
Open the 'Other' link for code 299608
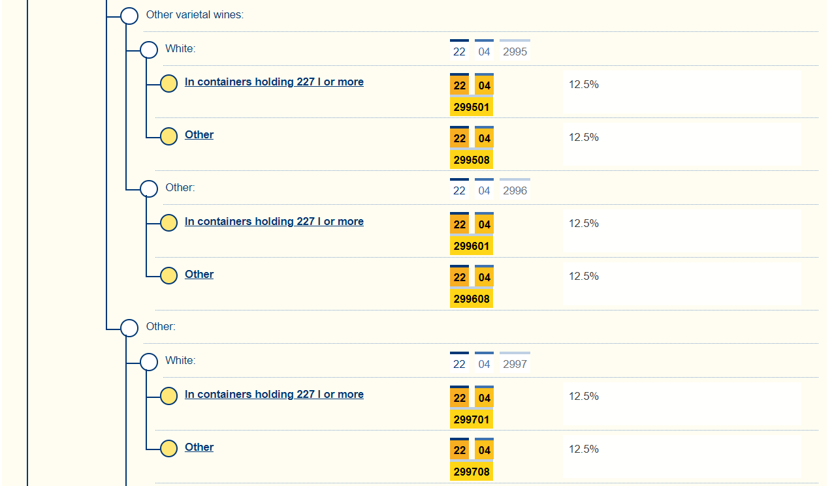tap(199, 275)
